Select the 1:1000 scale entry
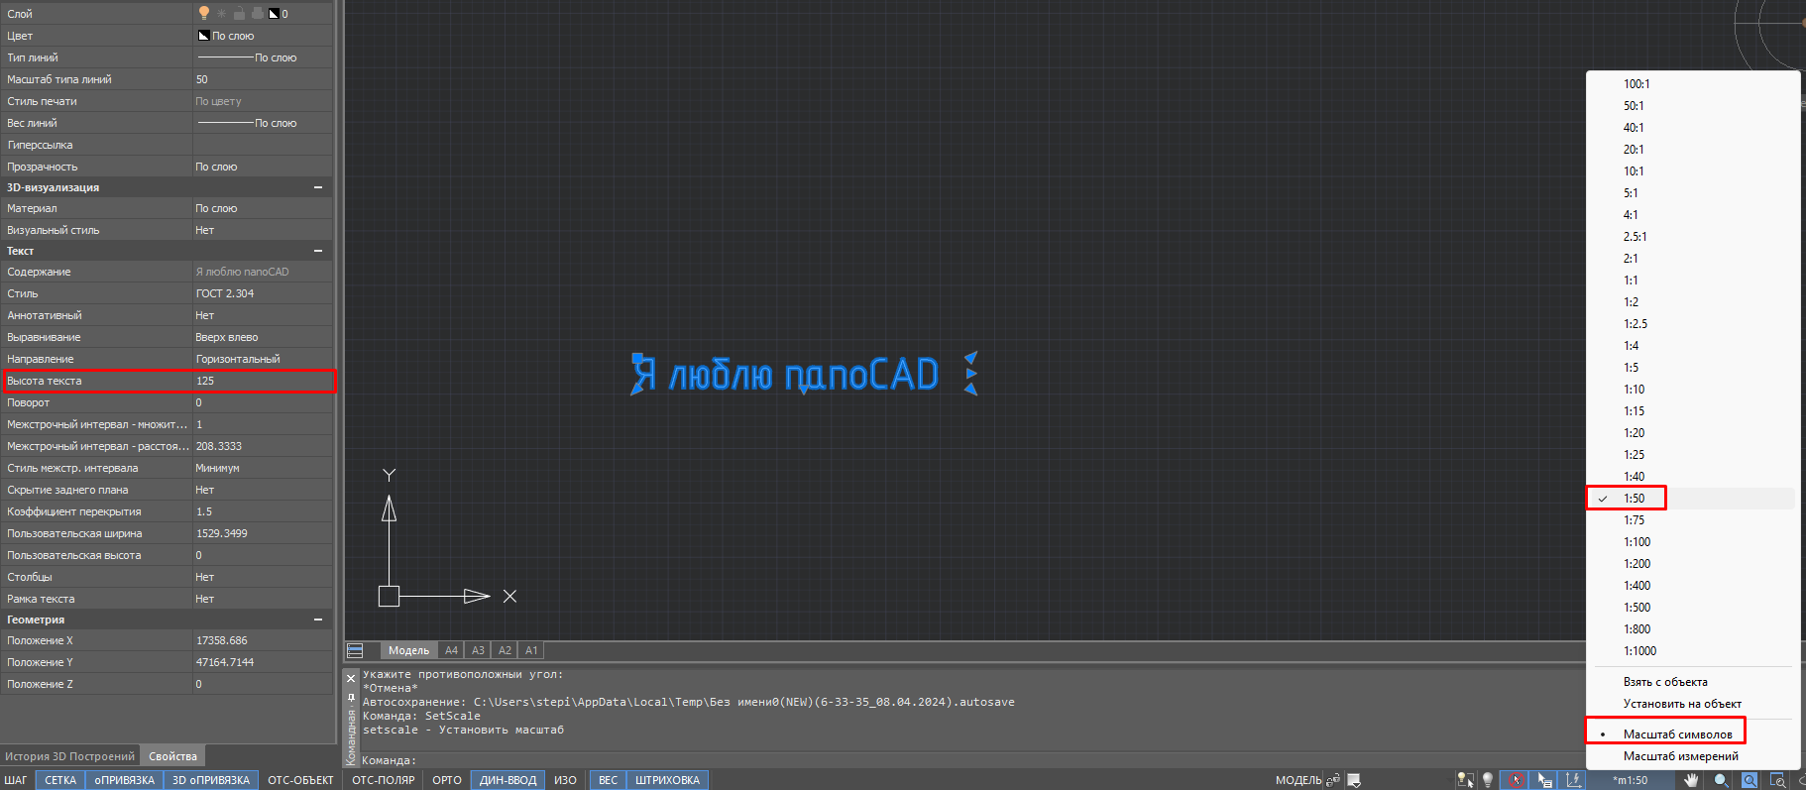This screenshot has height=790, width=1806. pyautogui.click(x=1693, y=651)
